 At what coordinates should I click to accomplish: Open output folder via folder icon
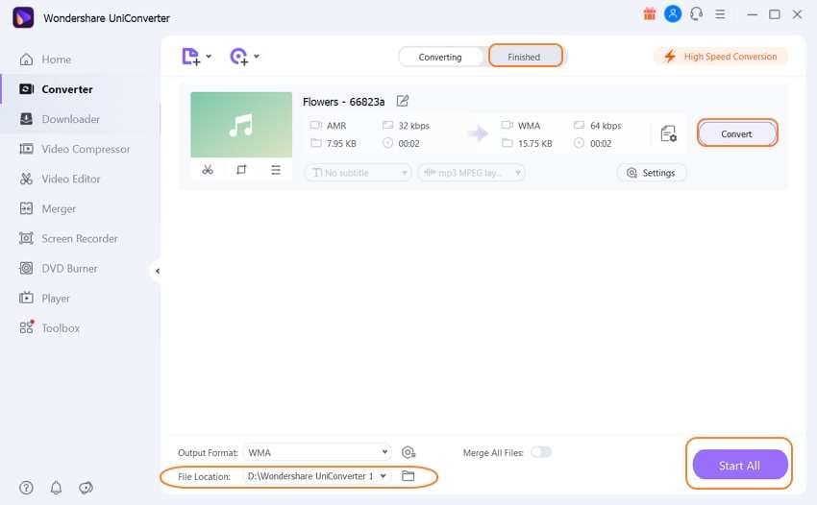click(408, 476)
